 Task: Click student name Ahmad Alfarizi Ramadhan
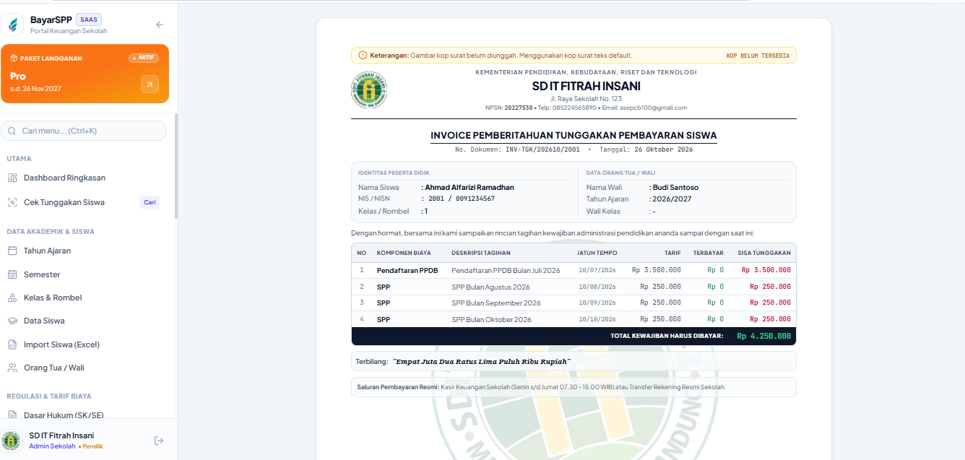click(469, 187)
